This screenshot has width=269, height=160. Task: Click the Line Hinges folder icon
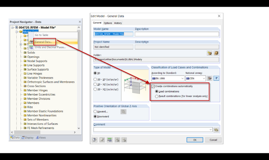pyautogui.click(x=25, y=74)
